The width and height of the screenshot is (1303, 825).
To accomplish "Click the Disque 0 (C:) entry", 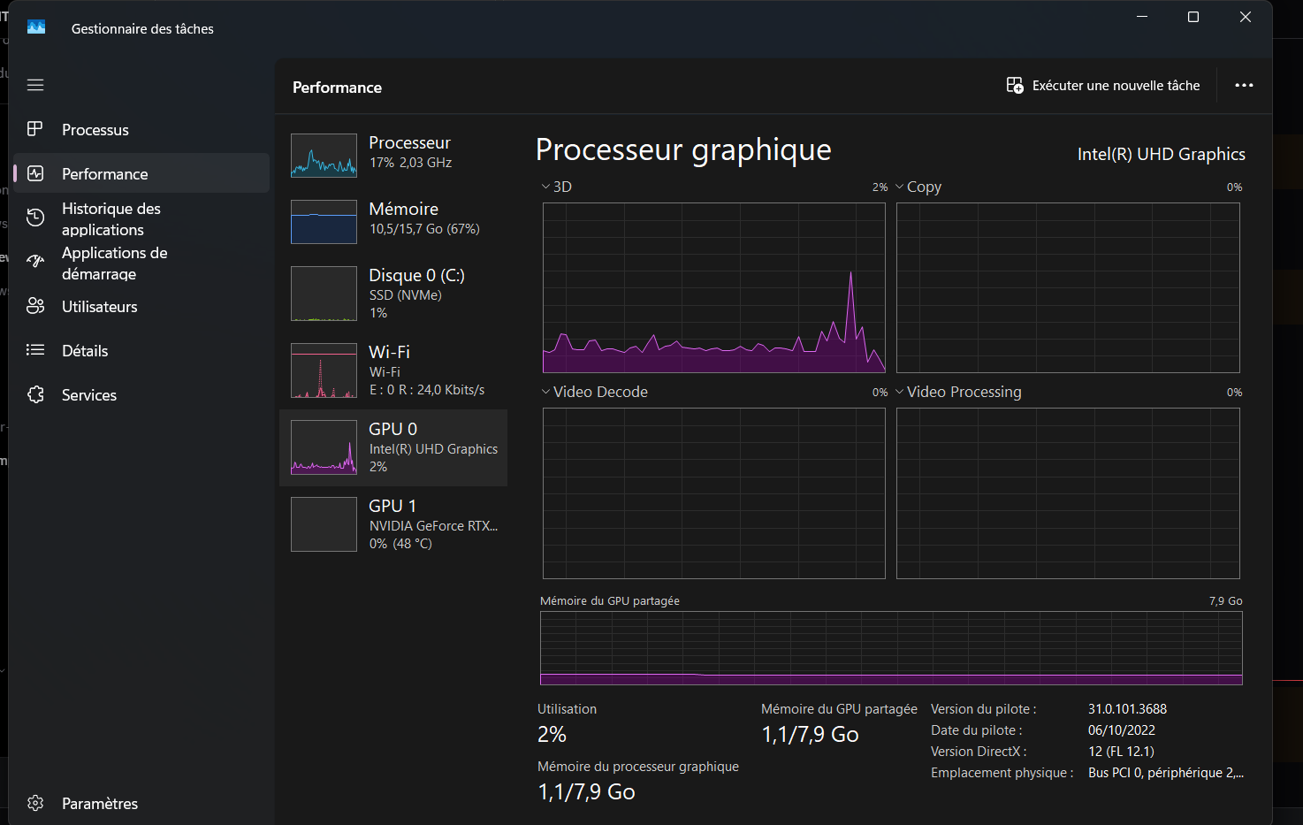I will pos(393,293).
